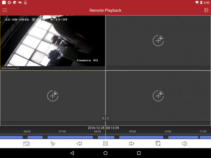Stop all playback windows icon
This screenshot has width=211, height=158.
pyautogui.click(x=158, y=144)
